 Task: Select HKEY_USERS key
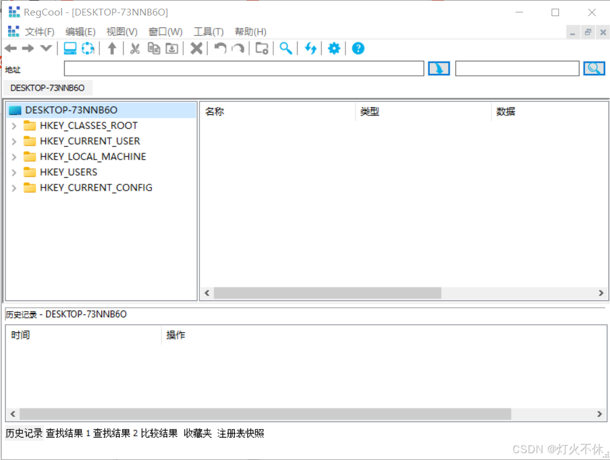(x=68, y=172)
